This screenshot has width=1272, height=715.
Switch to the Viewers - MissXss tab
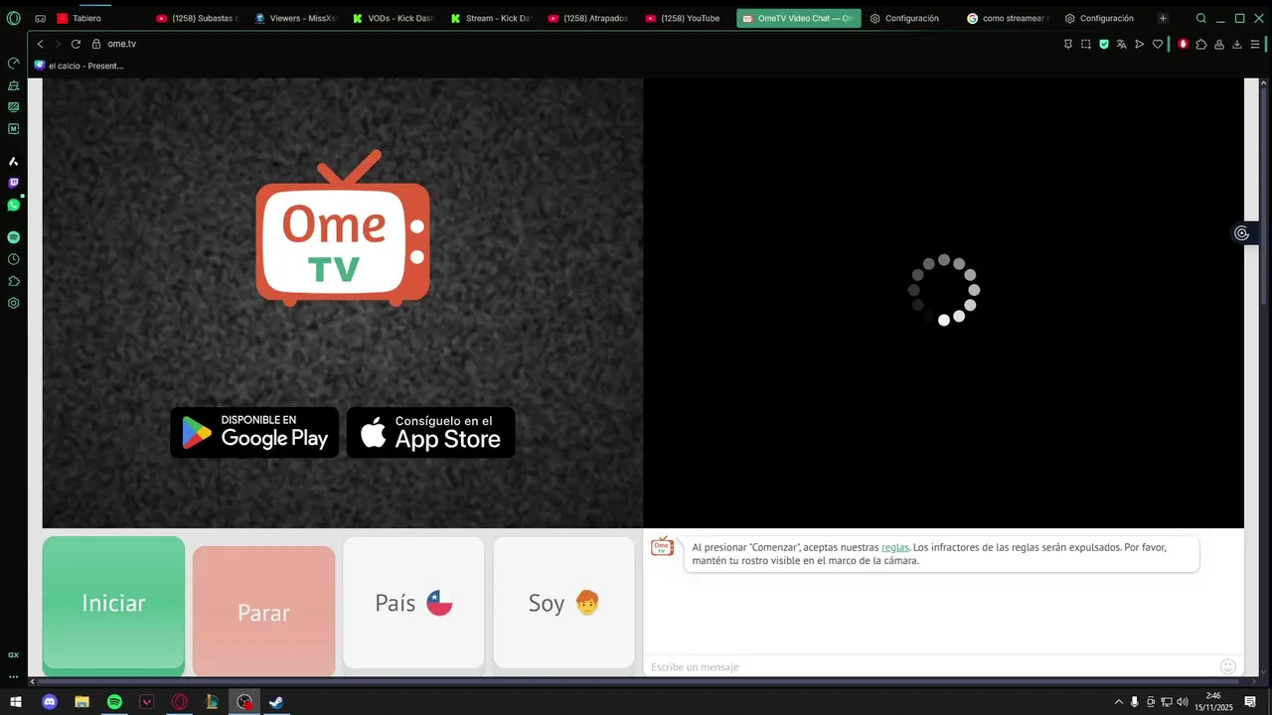[295, 18]
